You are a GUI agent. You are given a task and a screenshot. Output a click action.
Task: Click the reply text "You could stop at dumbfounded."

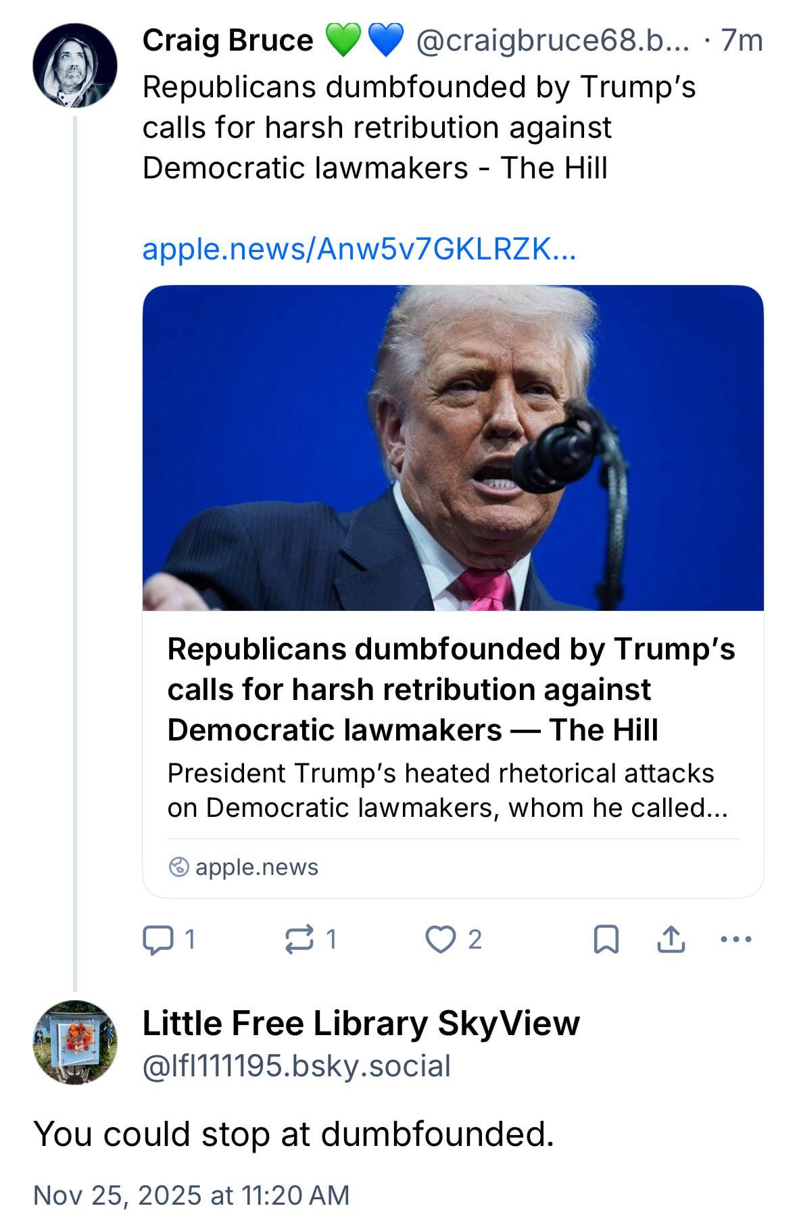[294, 1134]
